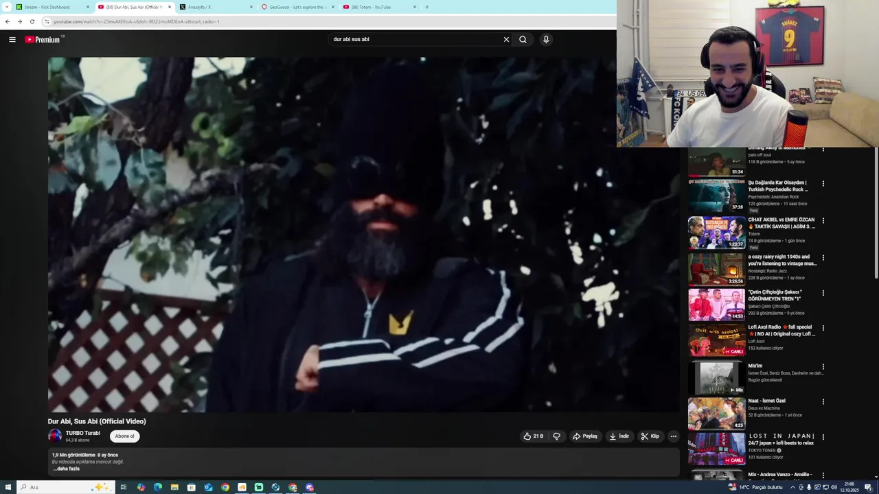Open Şu Dağlarda Kar Olsaydım thumbnail
879x494 pixels.
click(716, 196)
